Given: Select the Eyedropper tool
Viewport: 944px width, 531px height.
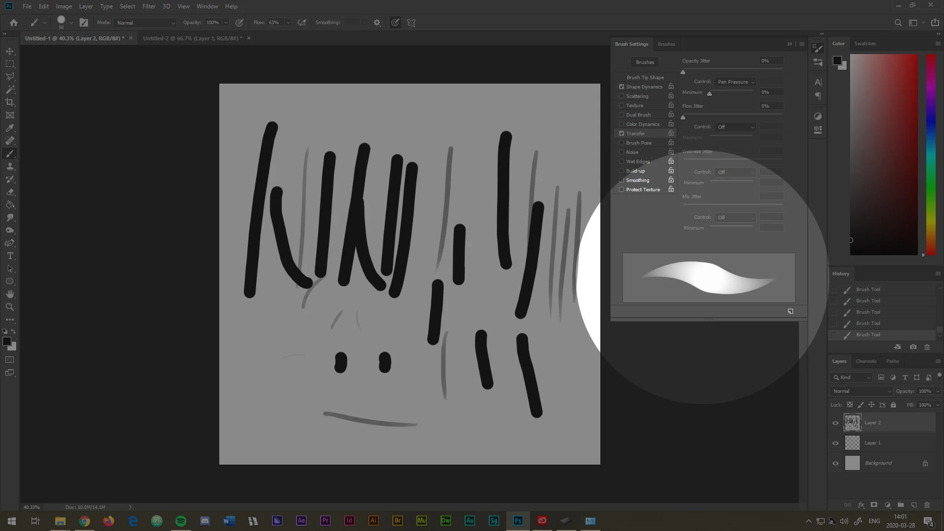Looking at the screenshot, I should tap(10, 128).
